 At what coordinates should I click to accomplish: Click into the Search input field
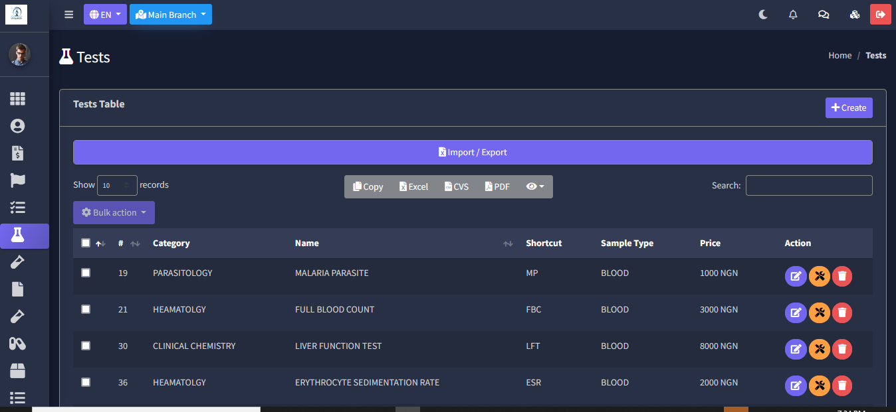click(x=809, y=186)
